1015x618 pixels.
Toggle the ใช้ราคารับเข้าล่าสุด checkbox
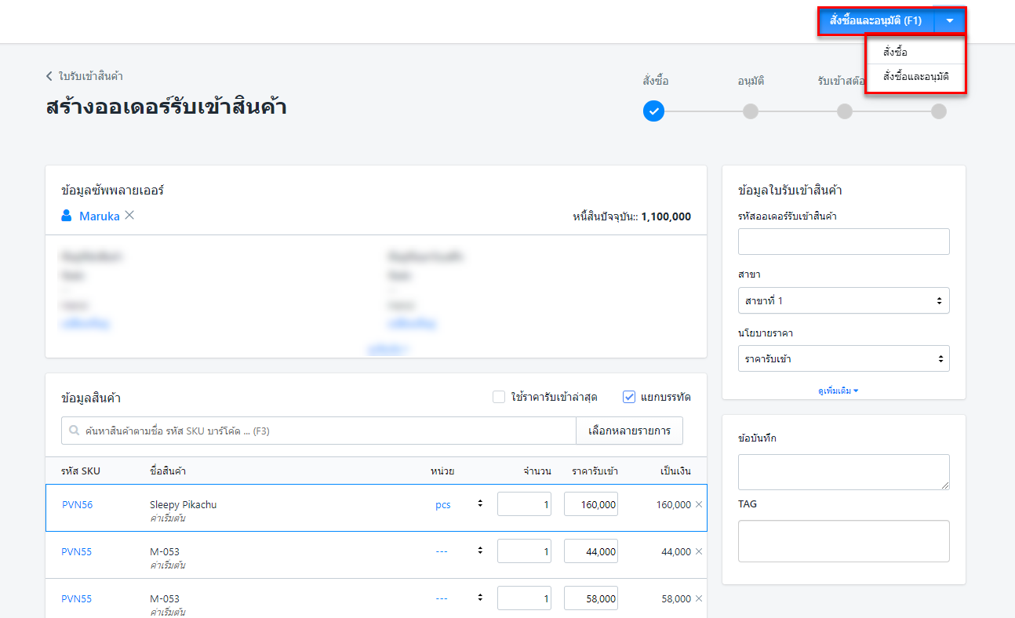pyautogui.click(x=499, y=397)
